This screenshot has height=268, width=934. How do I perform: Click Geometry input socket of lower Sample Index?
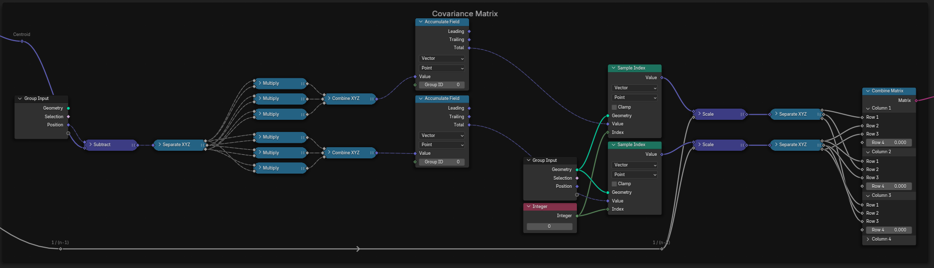tap(608, 192)
